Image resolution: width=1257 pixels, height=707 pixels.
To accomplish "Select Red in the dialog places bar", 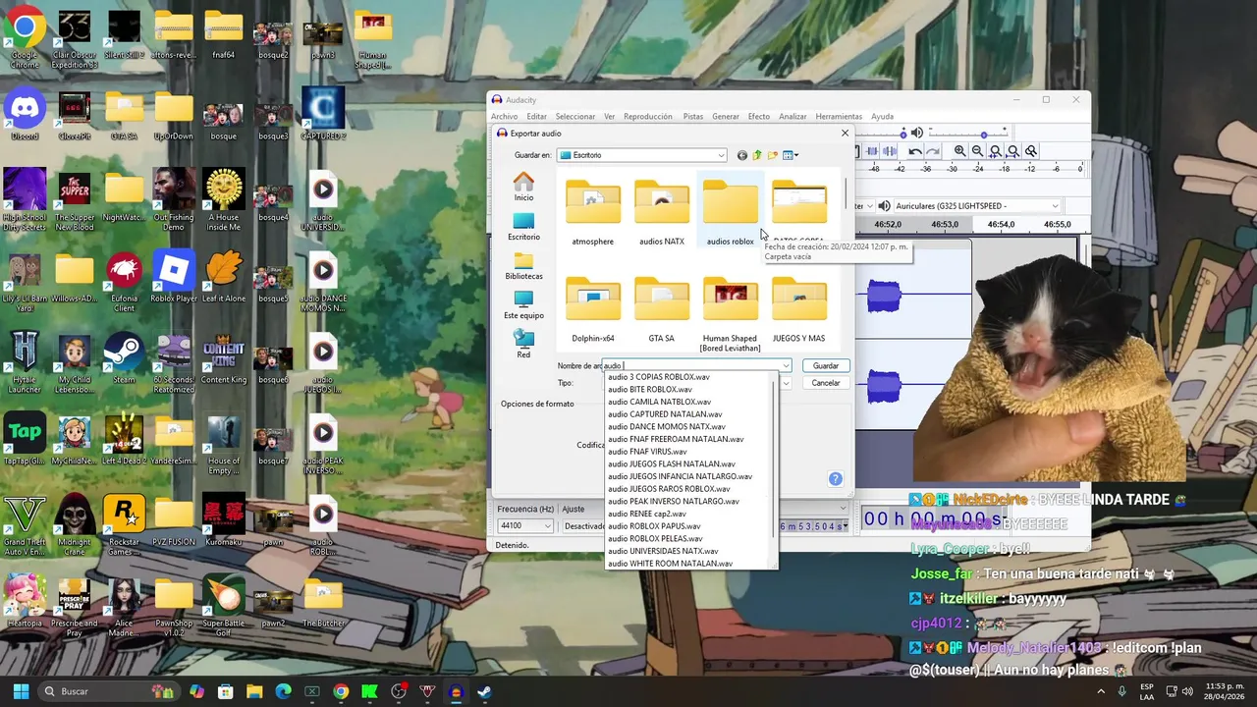I will (523, 345).
